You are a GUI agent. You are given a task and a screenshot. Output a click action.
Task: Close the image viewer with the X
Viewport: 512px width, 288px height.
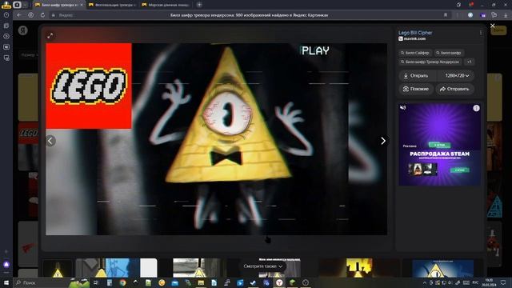click(x=493, y=26)
